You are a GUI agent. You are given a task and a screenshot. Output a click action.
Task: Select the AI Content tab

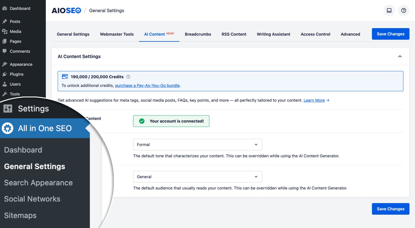tap(159, 34)
